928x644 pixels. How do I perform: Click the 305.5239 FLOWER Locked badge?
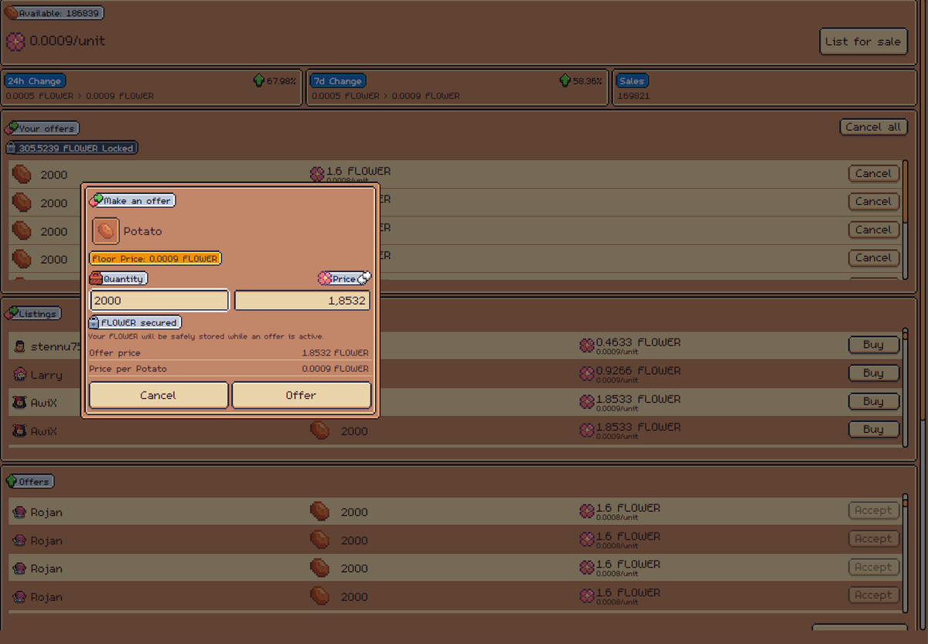tap(72, 148)
